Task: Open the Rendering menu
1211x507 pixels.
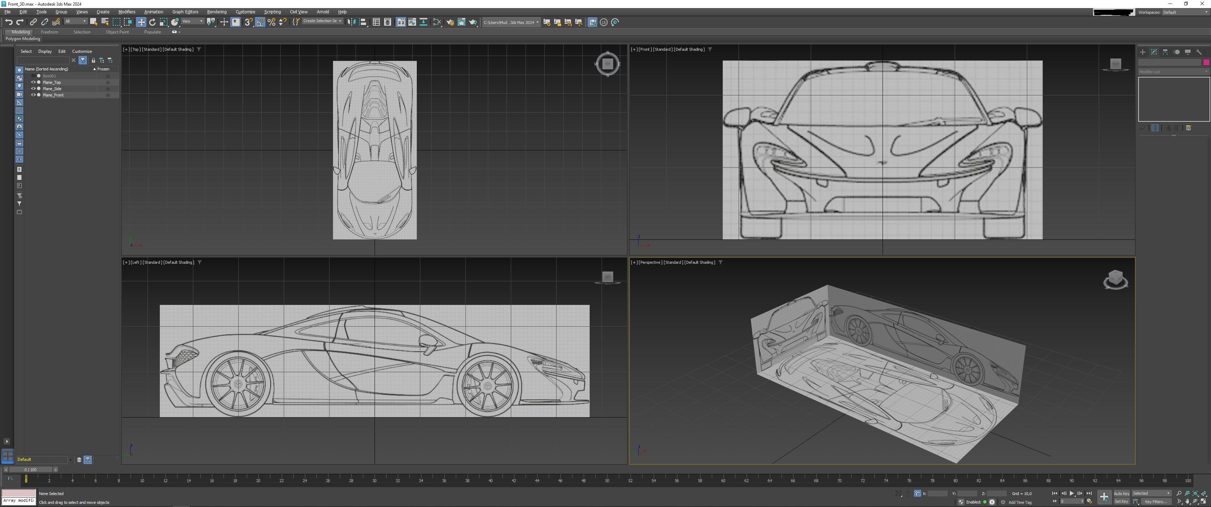Action: coord(217,12)
